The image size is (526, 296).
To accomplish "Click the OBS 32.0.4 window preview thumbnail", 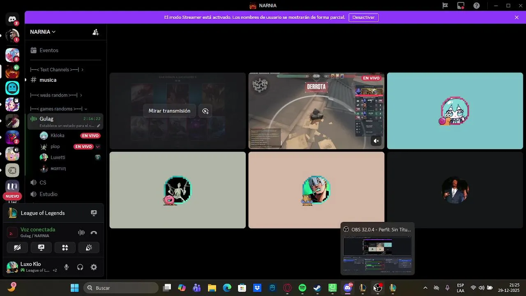I will (x=377, y=248).
